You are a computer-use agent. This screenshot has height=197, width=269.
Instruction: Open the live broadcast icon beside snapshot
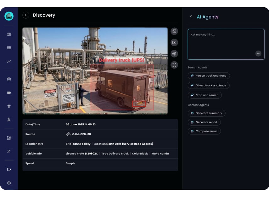174,54
